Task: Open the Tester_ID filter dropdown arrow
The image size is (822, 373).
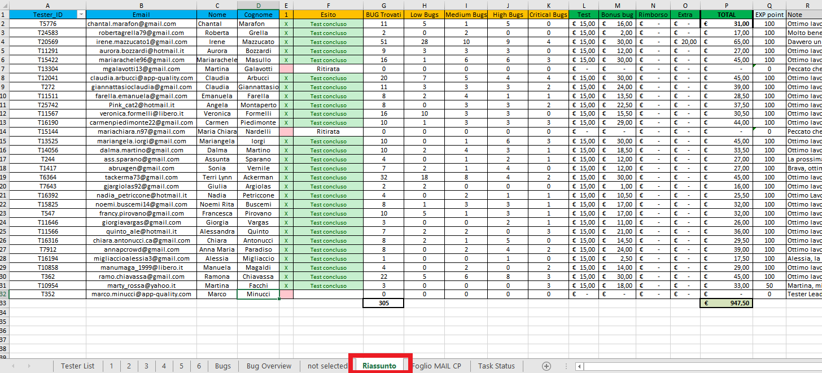Action: [x=81, y=14]
